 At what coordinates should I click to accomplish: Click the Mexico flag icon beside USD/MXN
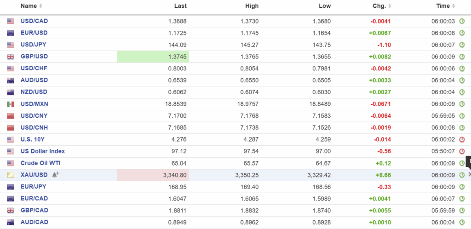[x=11, y=104]
